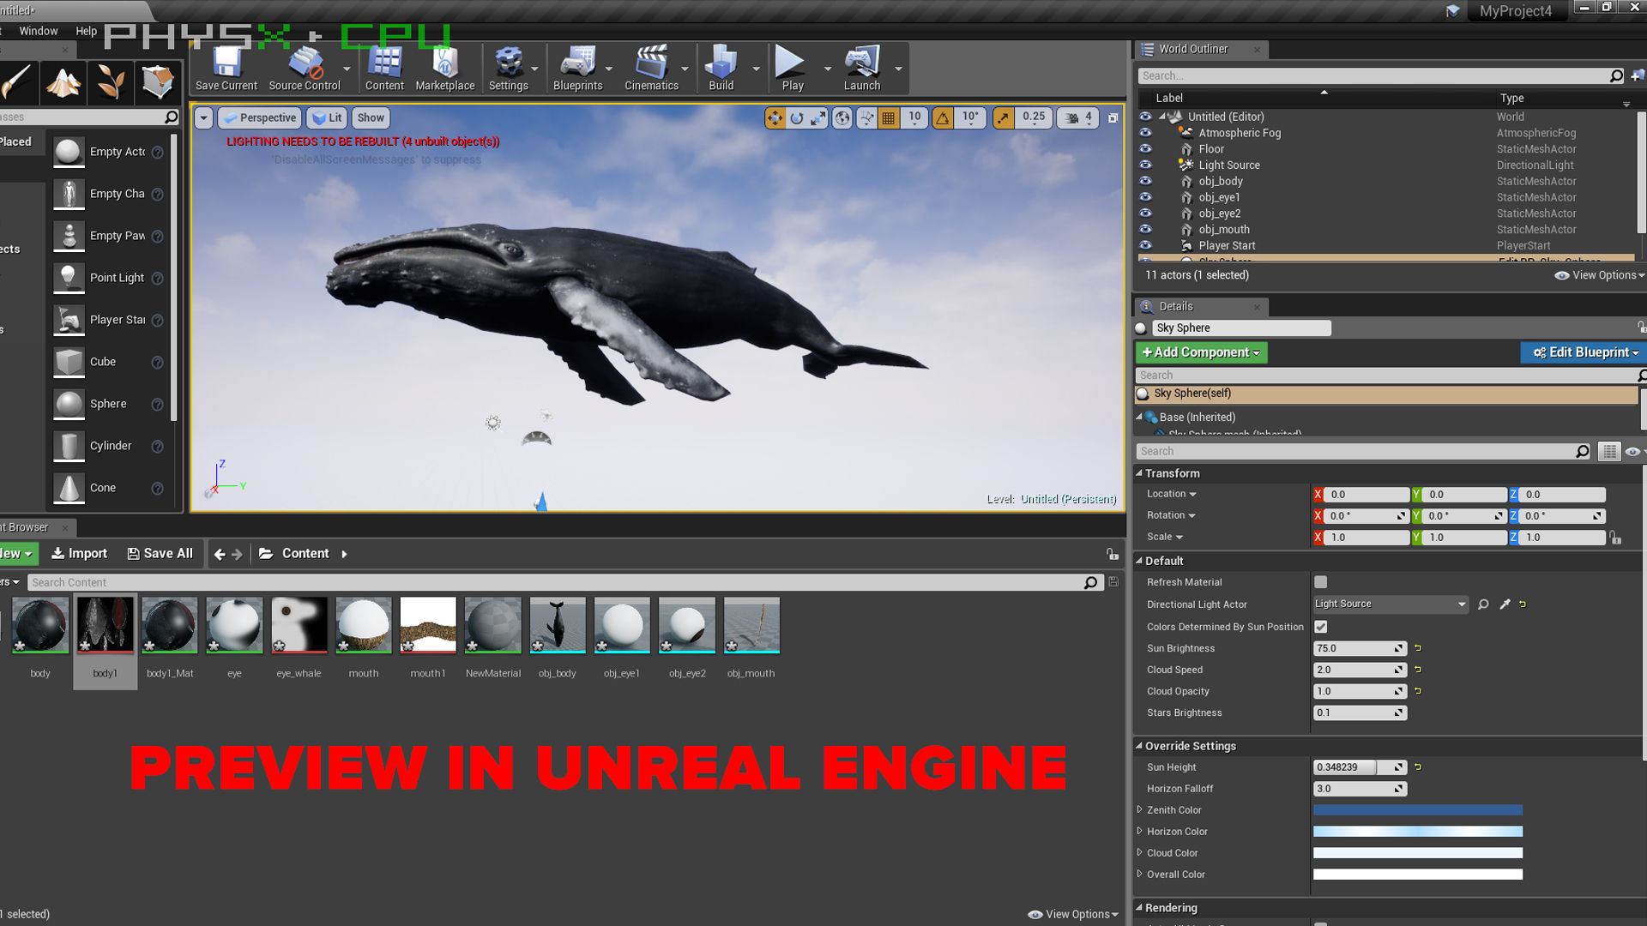Viewport: 1647px width, 926px height.
Task: Collapse the Transform section
Action: click(1139, 473)
